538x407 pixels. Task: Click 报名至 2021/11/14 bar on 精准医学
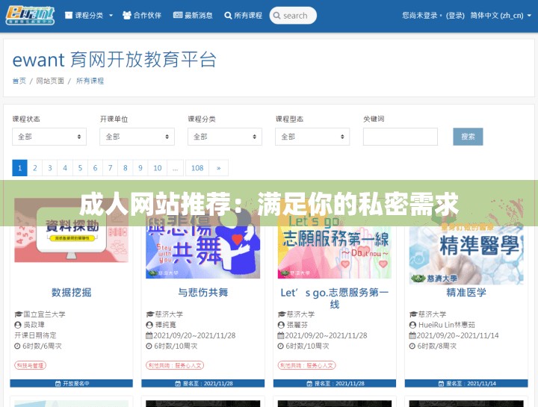coord(466,383)
